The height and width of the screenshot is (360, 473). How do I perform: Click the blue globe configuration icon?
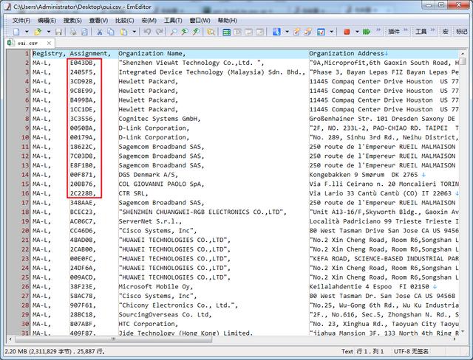pyautogui.click(x=276, y=31)
